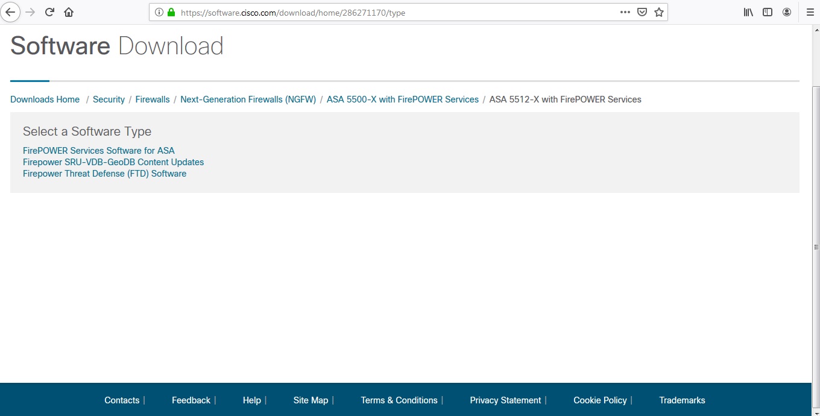The height and width of the screenshot is (416, 820).
Task: Save the page to Pocket
Action: click(x=642, y=11)
